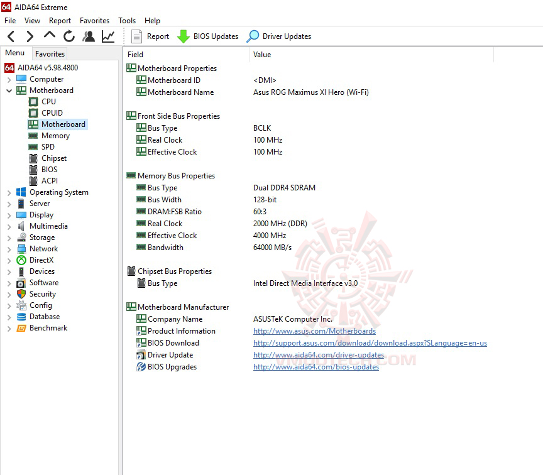Click the Display icon in tree
This screenshot has height=475, width=543.
(21, 215)
